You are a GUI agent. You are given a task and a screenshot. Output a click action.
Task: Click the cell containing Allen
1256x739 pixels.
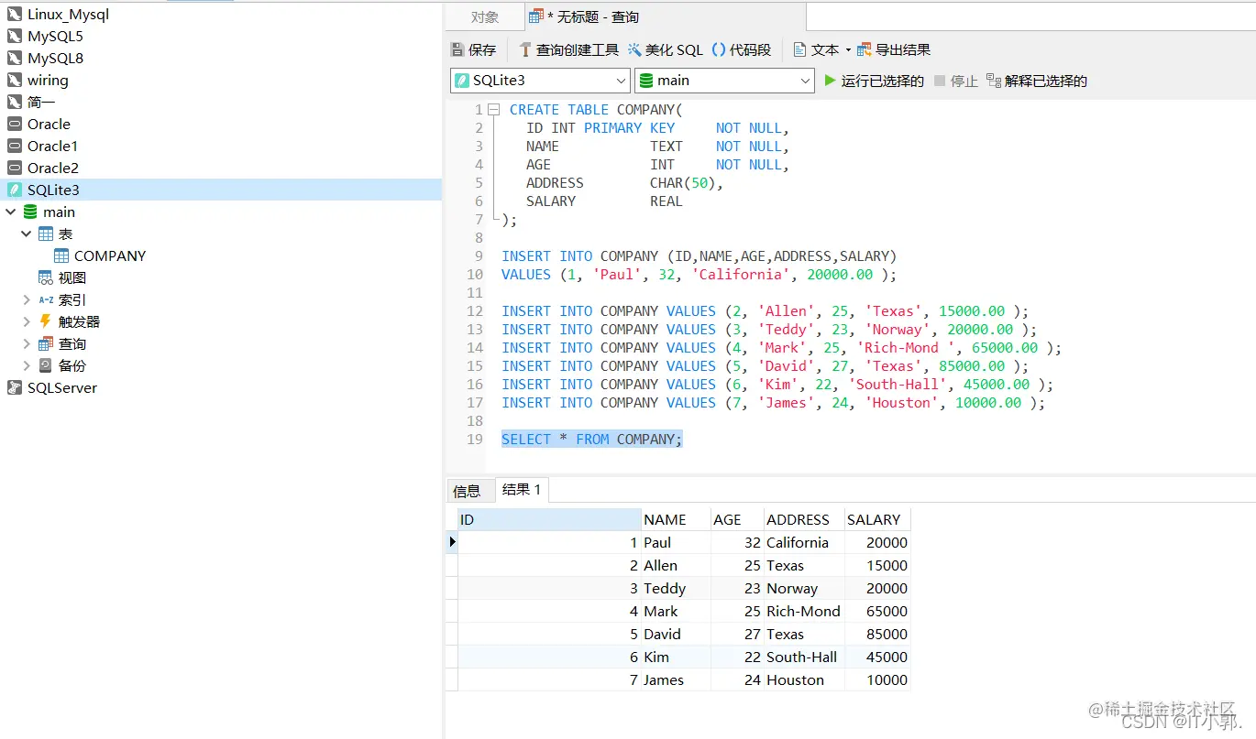(676, 566)
